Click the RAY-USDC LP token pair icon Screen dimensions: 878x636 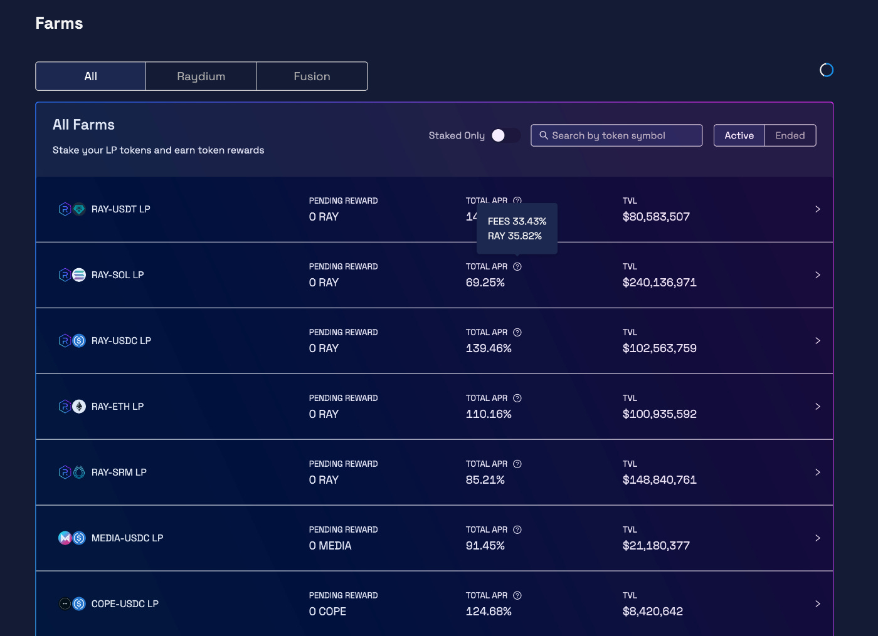click(71, 341)
